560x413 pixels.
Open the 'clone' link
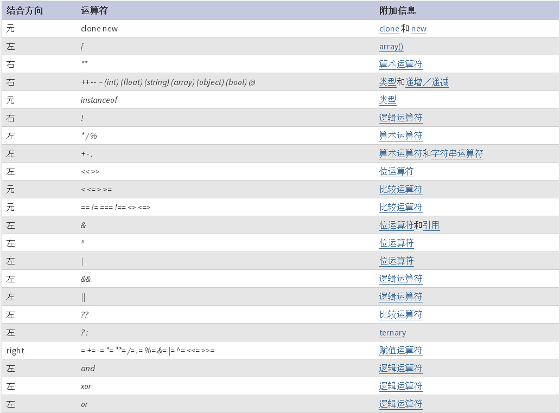(389, 29)
